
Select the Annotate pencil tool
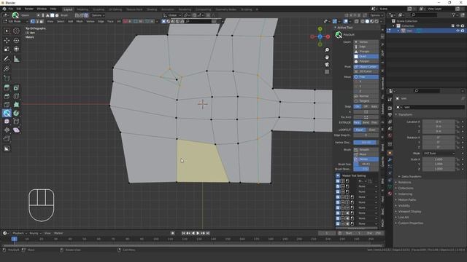[x=7, y=59]
